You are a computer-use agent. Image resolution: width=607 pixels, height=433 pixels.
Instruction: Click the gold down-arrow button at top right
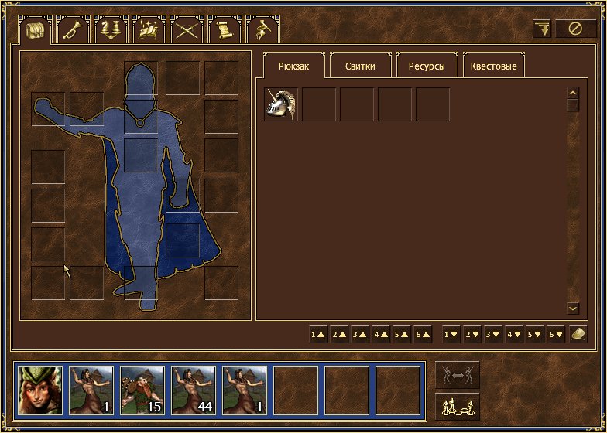pyautogui.click(x=543, y=29)
